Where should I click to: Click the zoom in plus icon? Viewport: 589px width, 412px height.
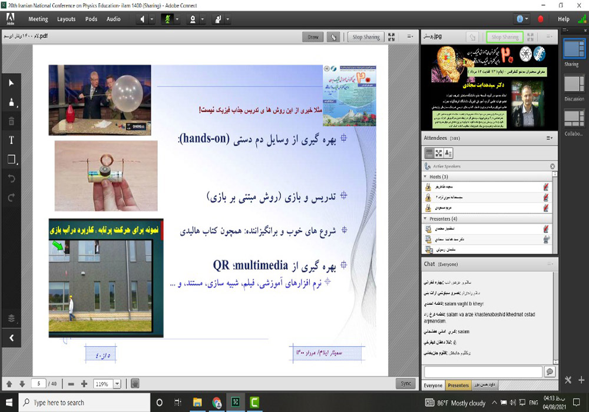pos(84,384)
